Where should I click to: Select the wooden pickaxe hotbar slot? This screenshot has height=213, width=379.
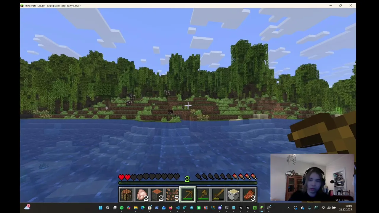pyautogui.click(x=188, y=195)
